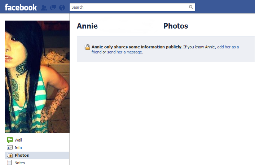The width and height of the screenshot is (255, 165).
Task: Click the Wall speech-bubble icon
Action: [x=10, y=140]
